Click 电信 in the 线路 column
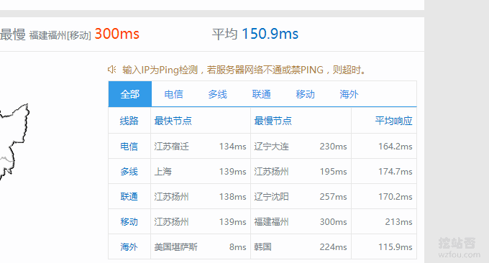The height and width of the screenshot is (263, 489). tap(129, 146)
